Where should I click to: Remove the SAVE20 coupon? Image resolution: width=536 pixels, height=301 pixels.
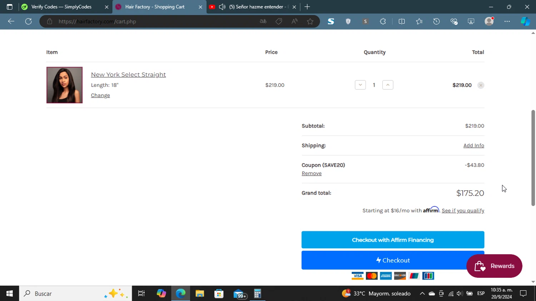pyautogui.click(x=312, y=173)
